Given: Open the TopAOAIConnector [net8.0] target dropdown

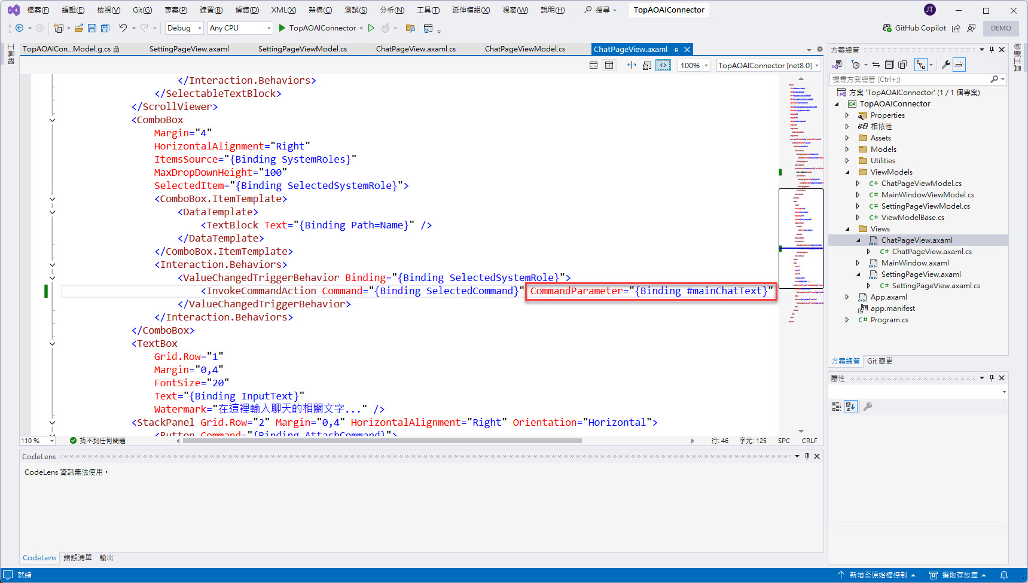Looking at the screenshot, I should click(768, 65).
